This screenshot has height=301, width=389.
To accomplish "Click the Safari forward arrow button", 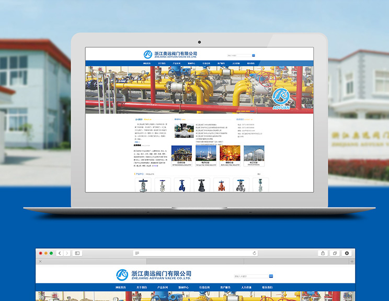I will coord(66,253).
